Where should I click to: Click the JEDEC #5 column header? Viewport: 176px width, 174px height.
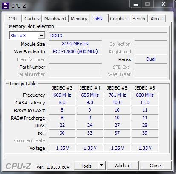pyautogui.click(x=117, y=88)
